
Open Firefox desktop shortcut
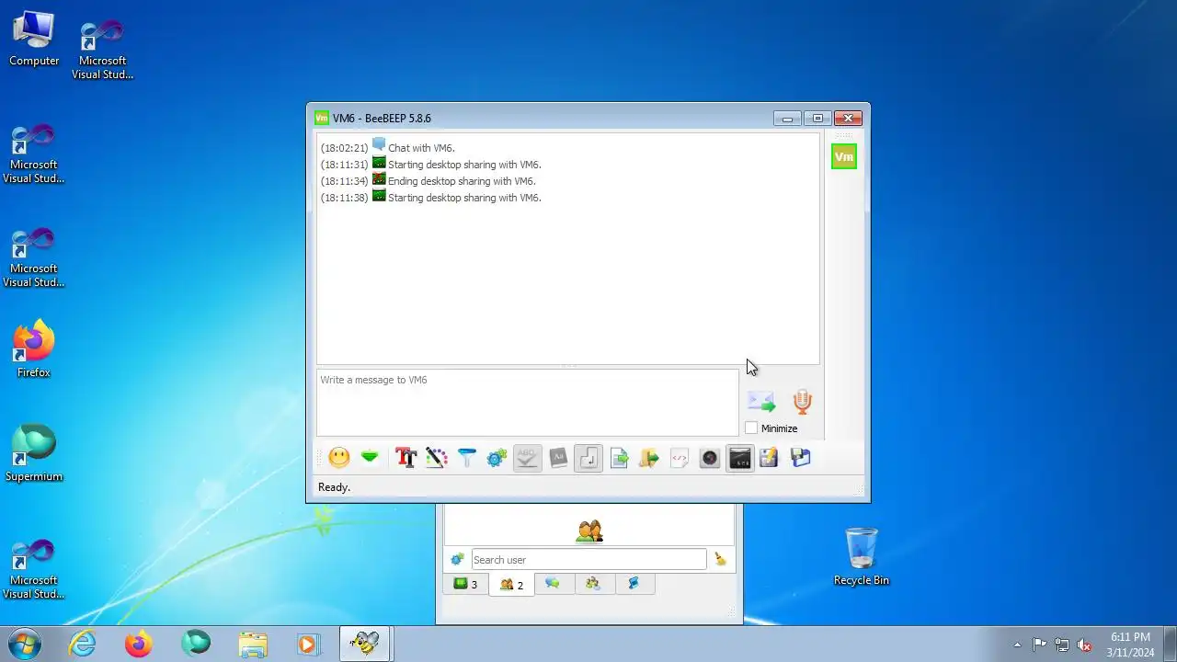click(x=34, y=349)
